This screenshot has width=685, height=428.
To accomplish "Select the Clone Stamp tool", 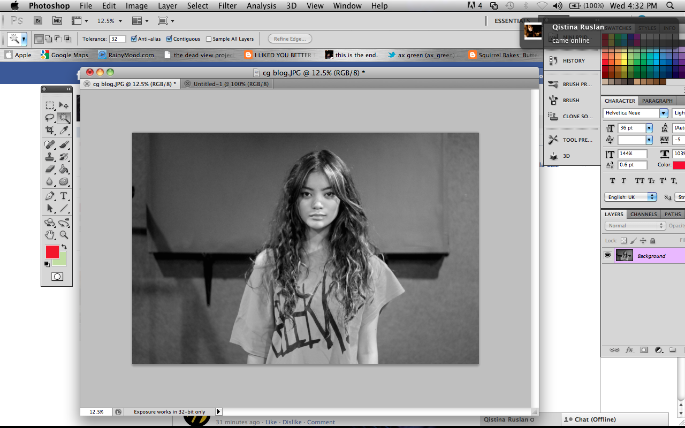I will pos(50,157).
